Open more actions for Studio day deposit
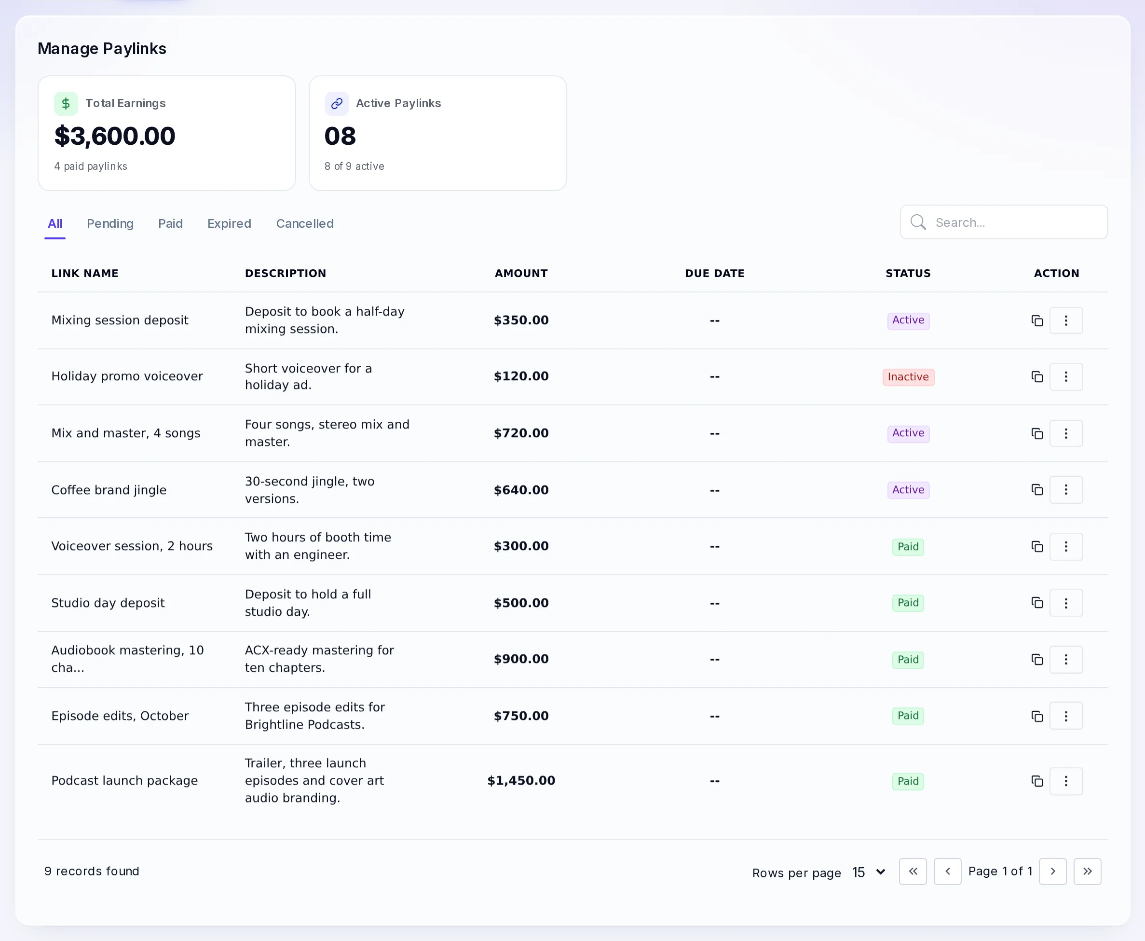1145x941 pixels. pos(1066,603)
